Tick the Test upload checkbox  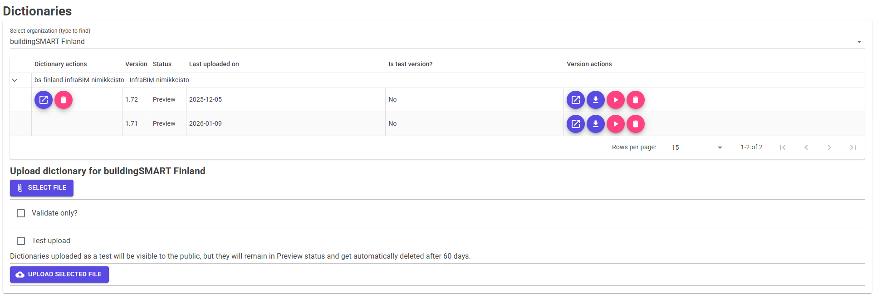[x=21, y=241]
